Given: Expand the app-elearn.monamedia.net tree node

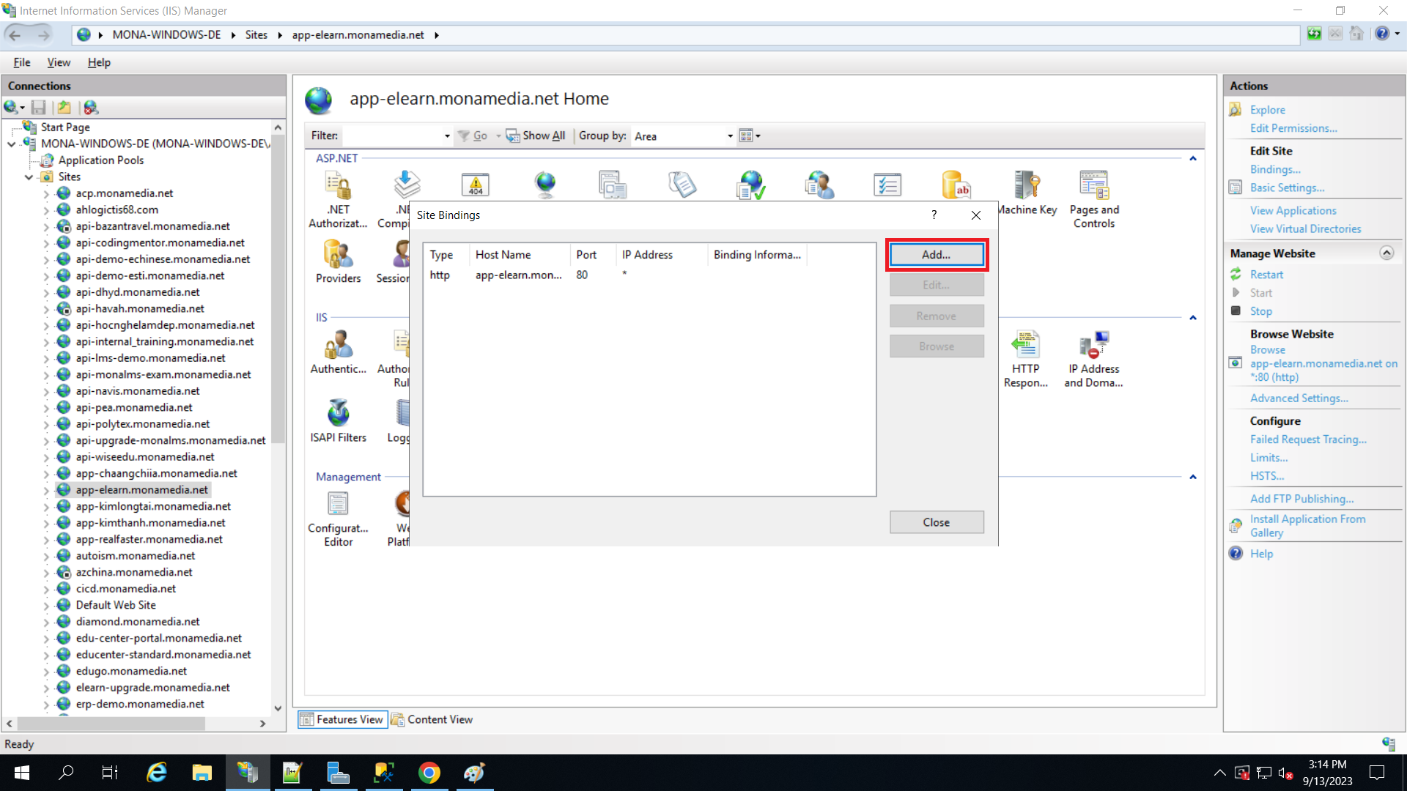Looking at the screenshot, I should coord(46,491).
